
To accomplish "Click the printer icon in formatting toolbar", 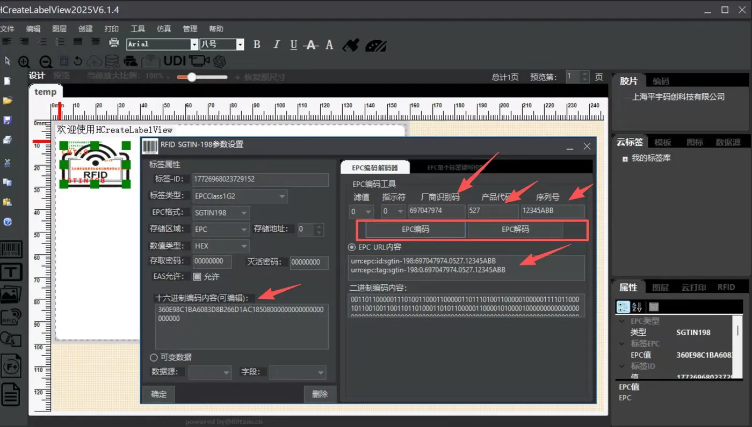I will pos(114,43).
